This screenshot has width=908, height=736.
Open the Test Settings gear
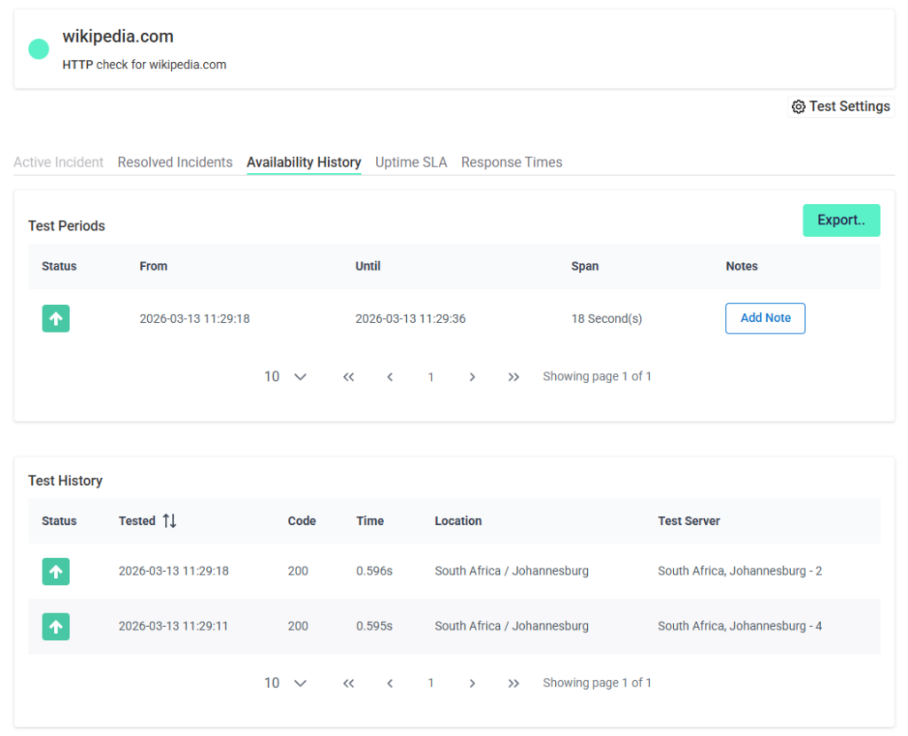[841, 106]
